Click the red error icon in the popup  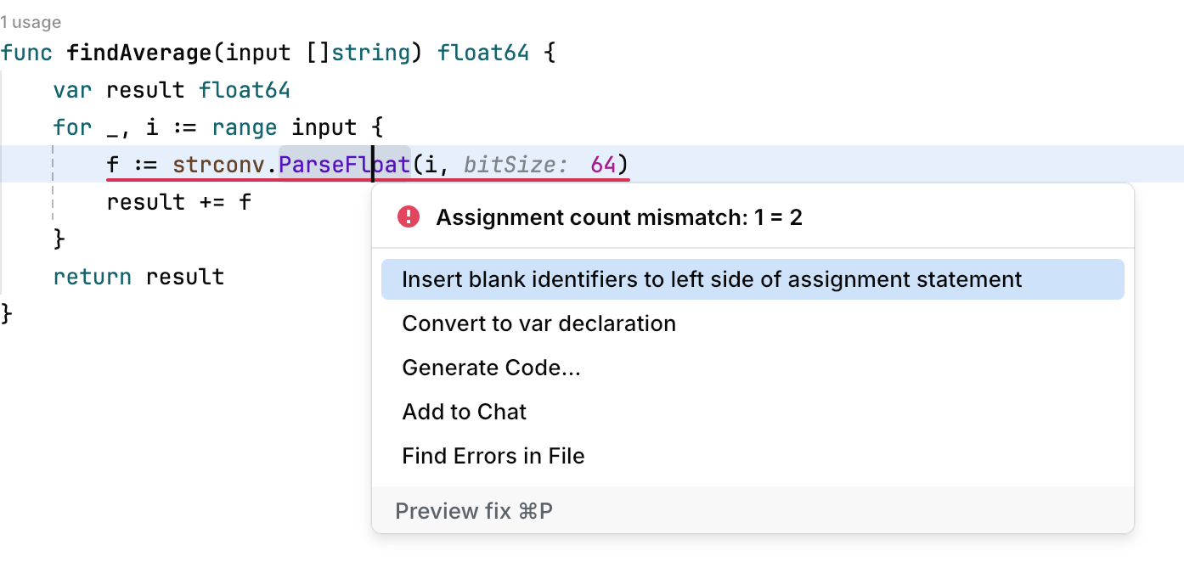pyautogui.click(x=408, y=216)
